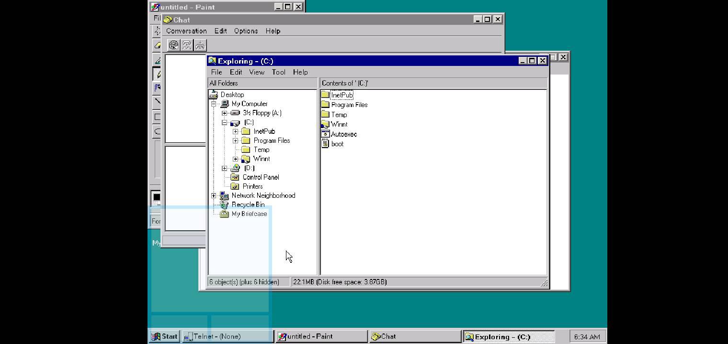728x344 pixels.
Task: Select the 3½ Floppy (A:) drive icon
Action: [x=235, y=113]
